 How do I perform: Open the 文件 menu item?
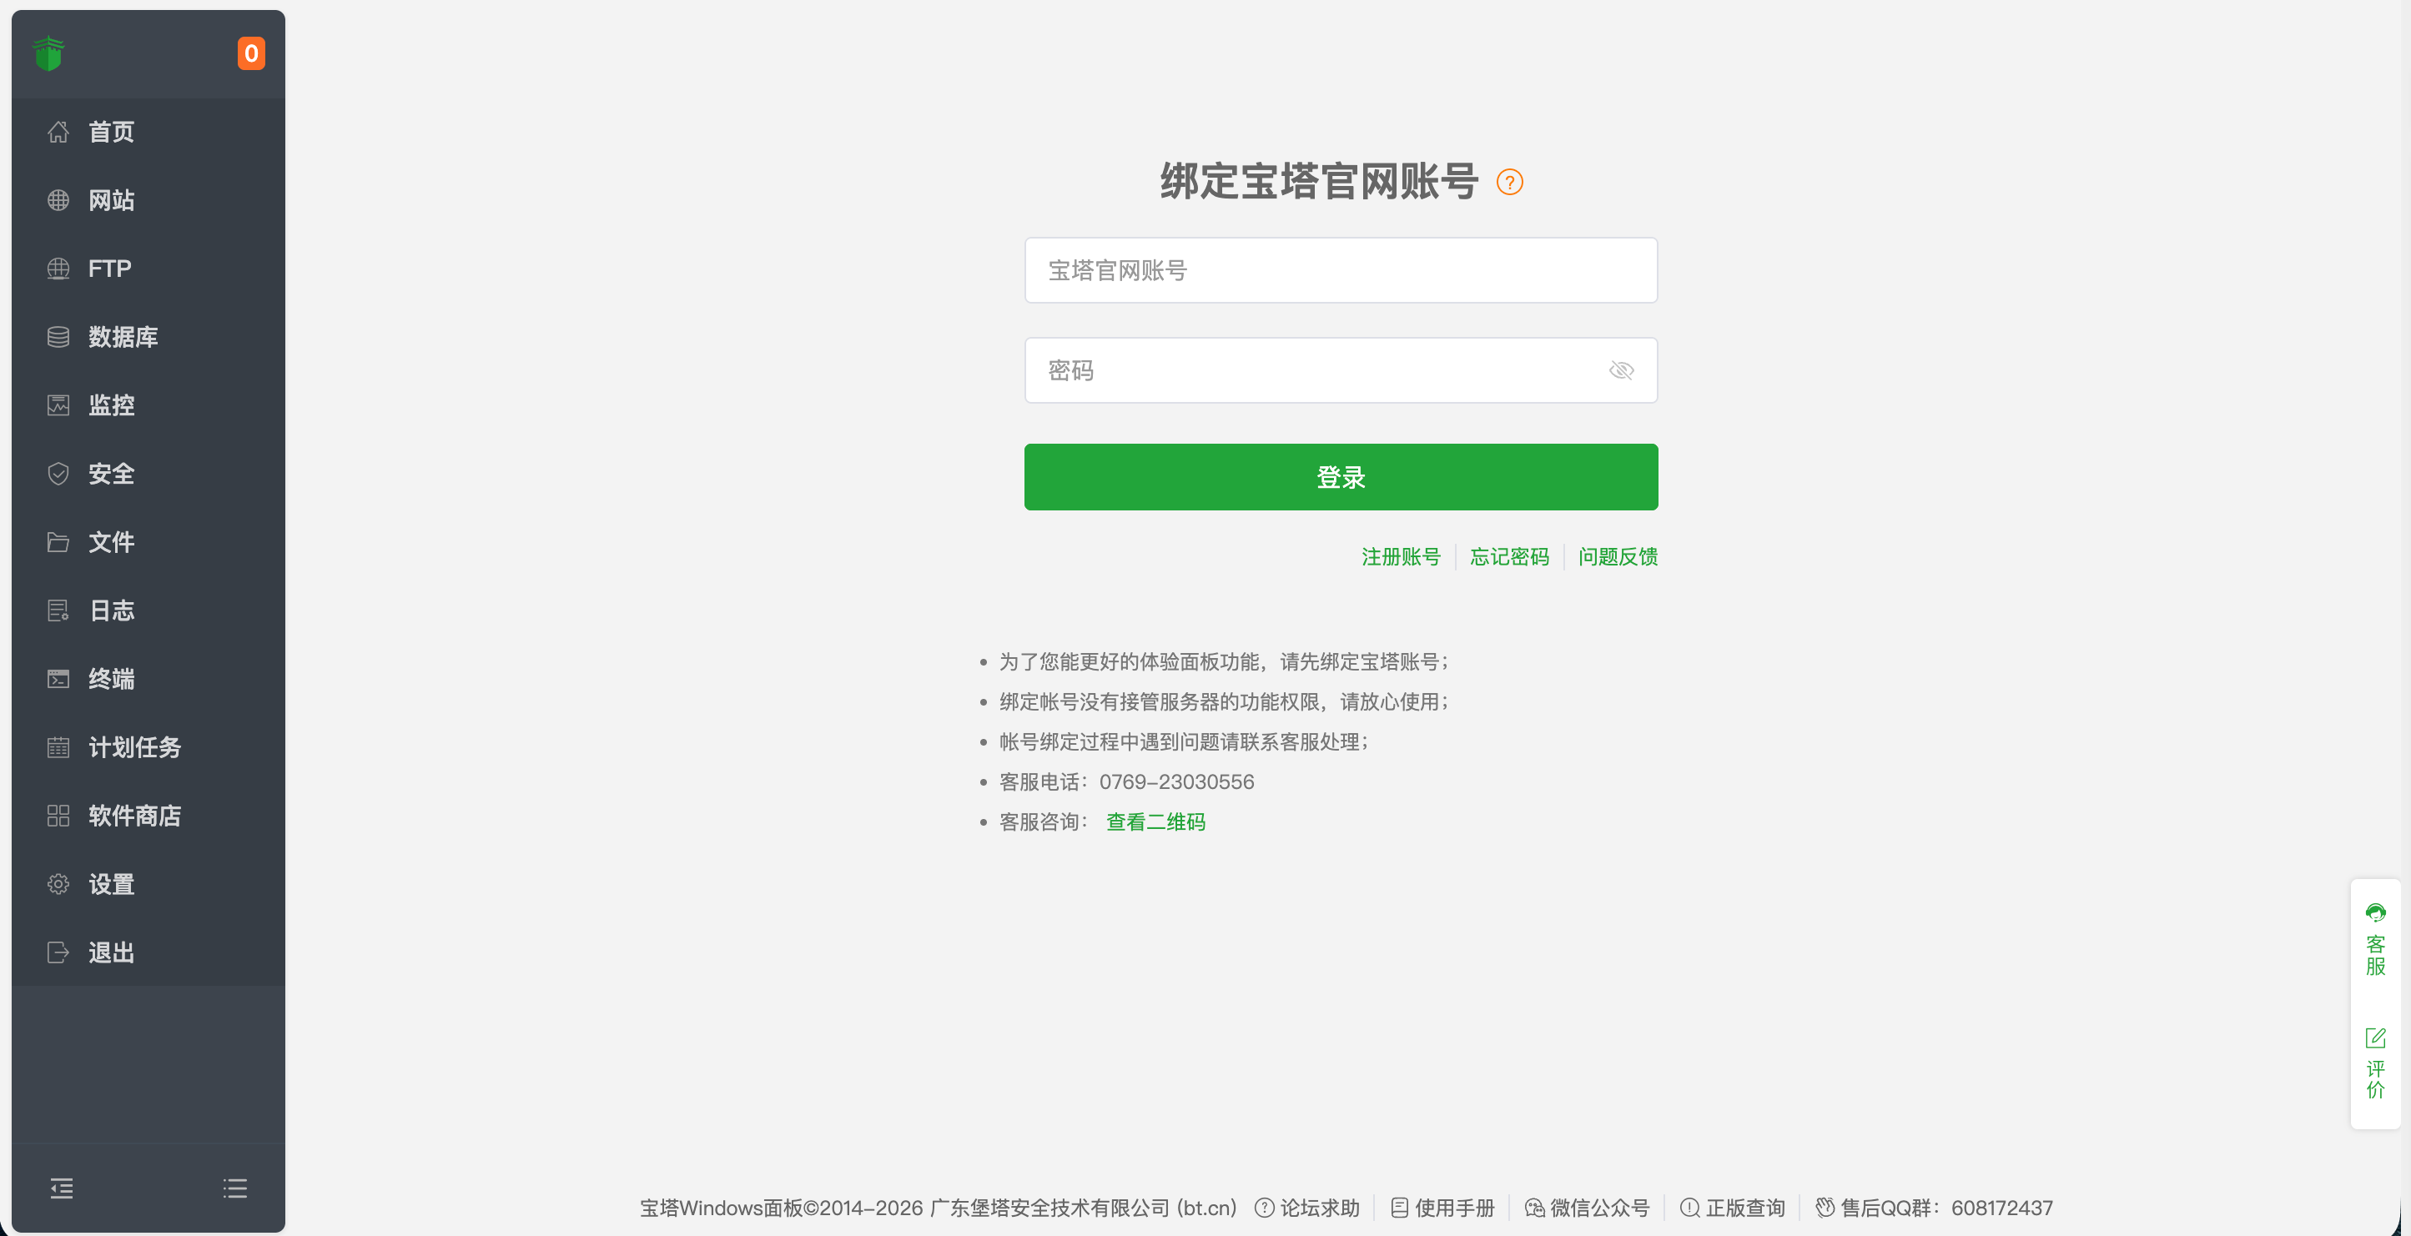[148, 542]
